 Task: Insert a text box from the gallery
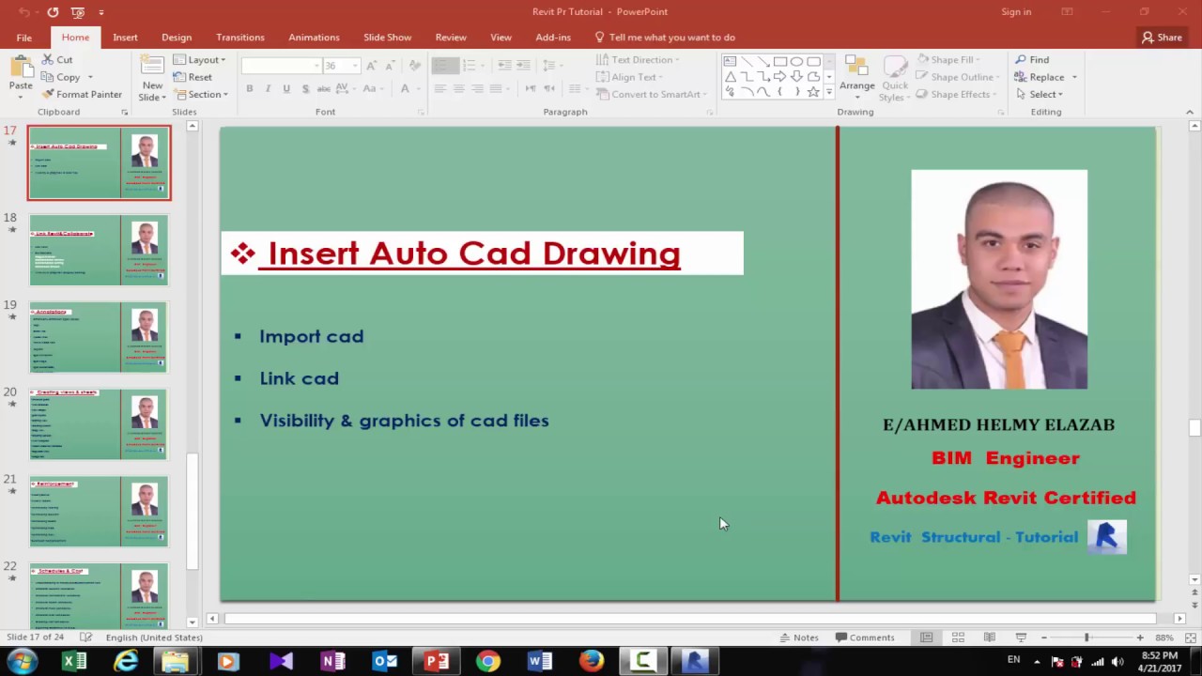point(730,61)
